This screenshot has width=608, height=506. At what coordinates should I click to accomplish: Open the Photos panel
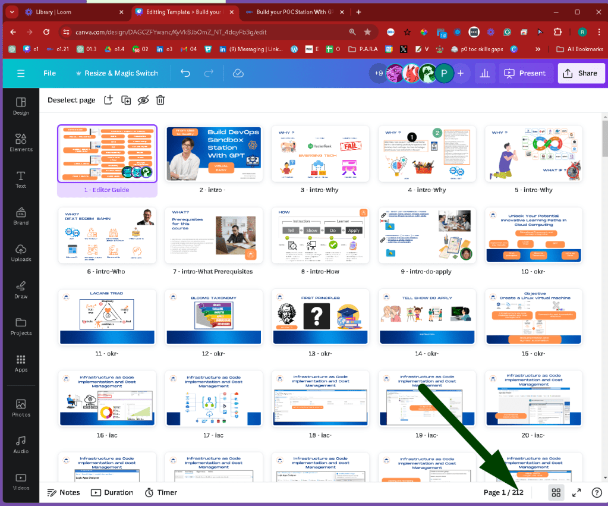tap(21, 408)
